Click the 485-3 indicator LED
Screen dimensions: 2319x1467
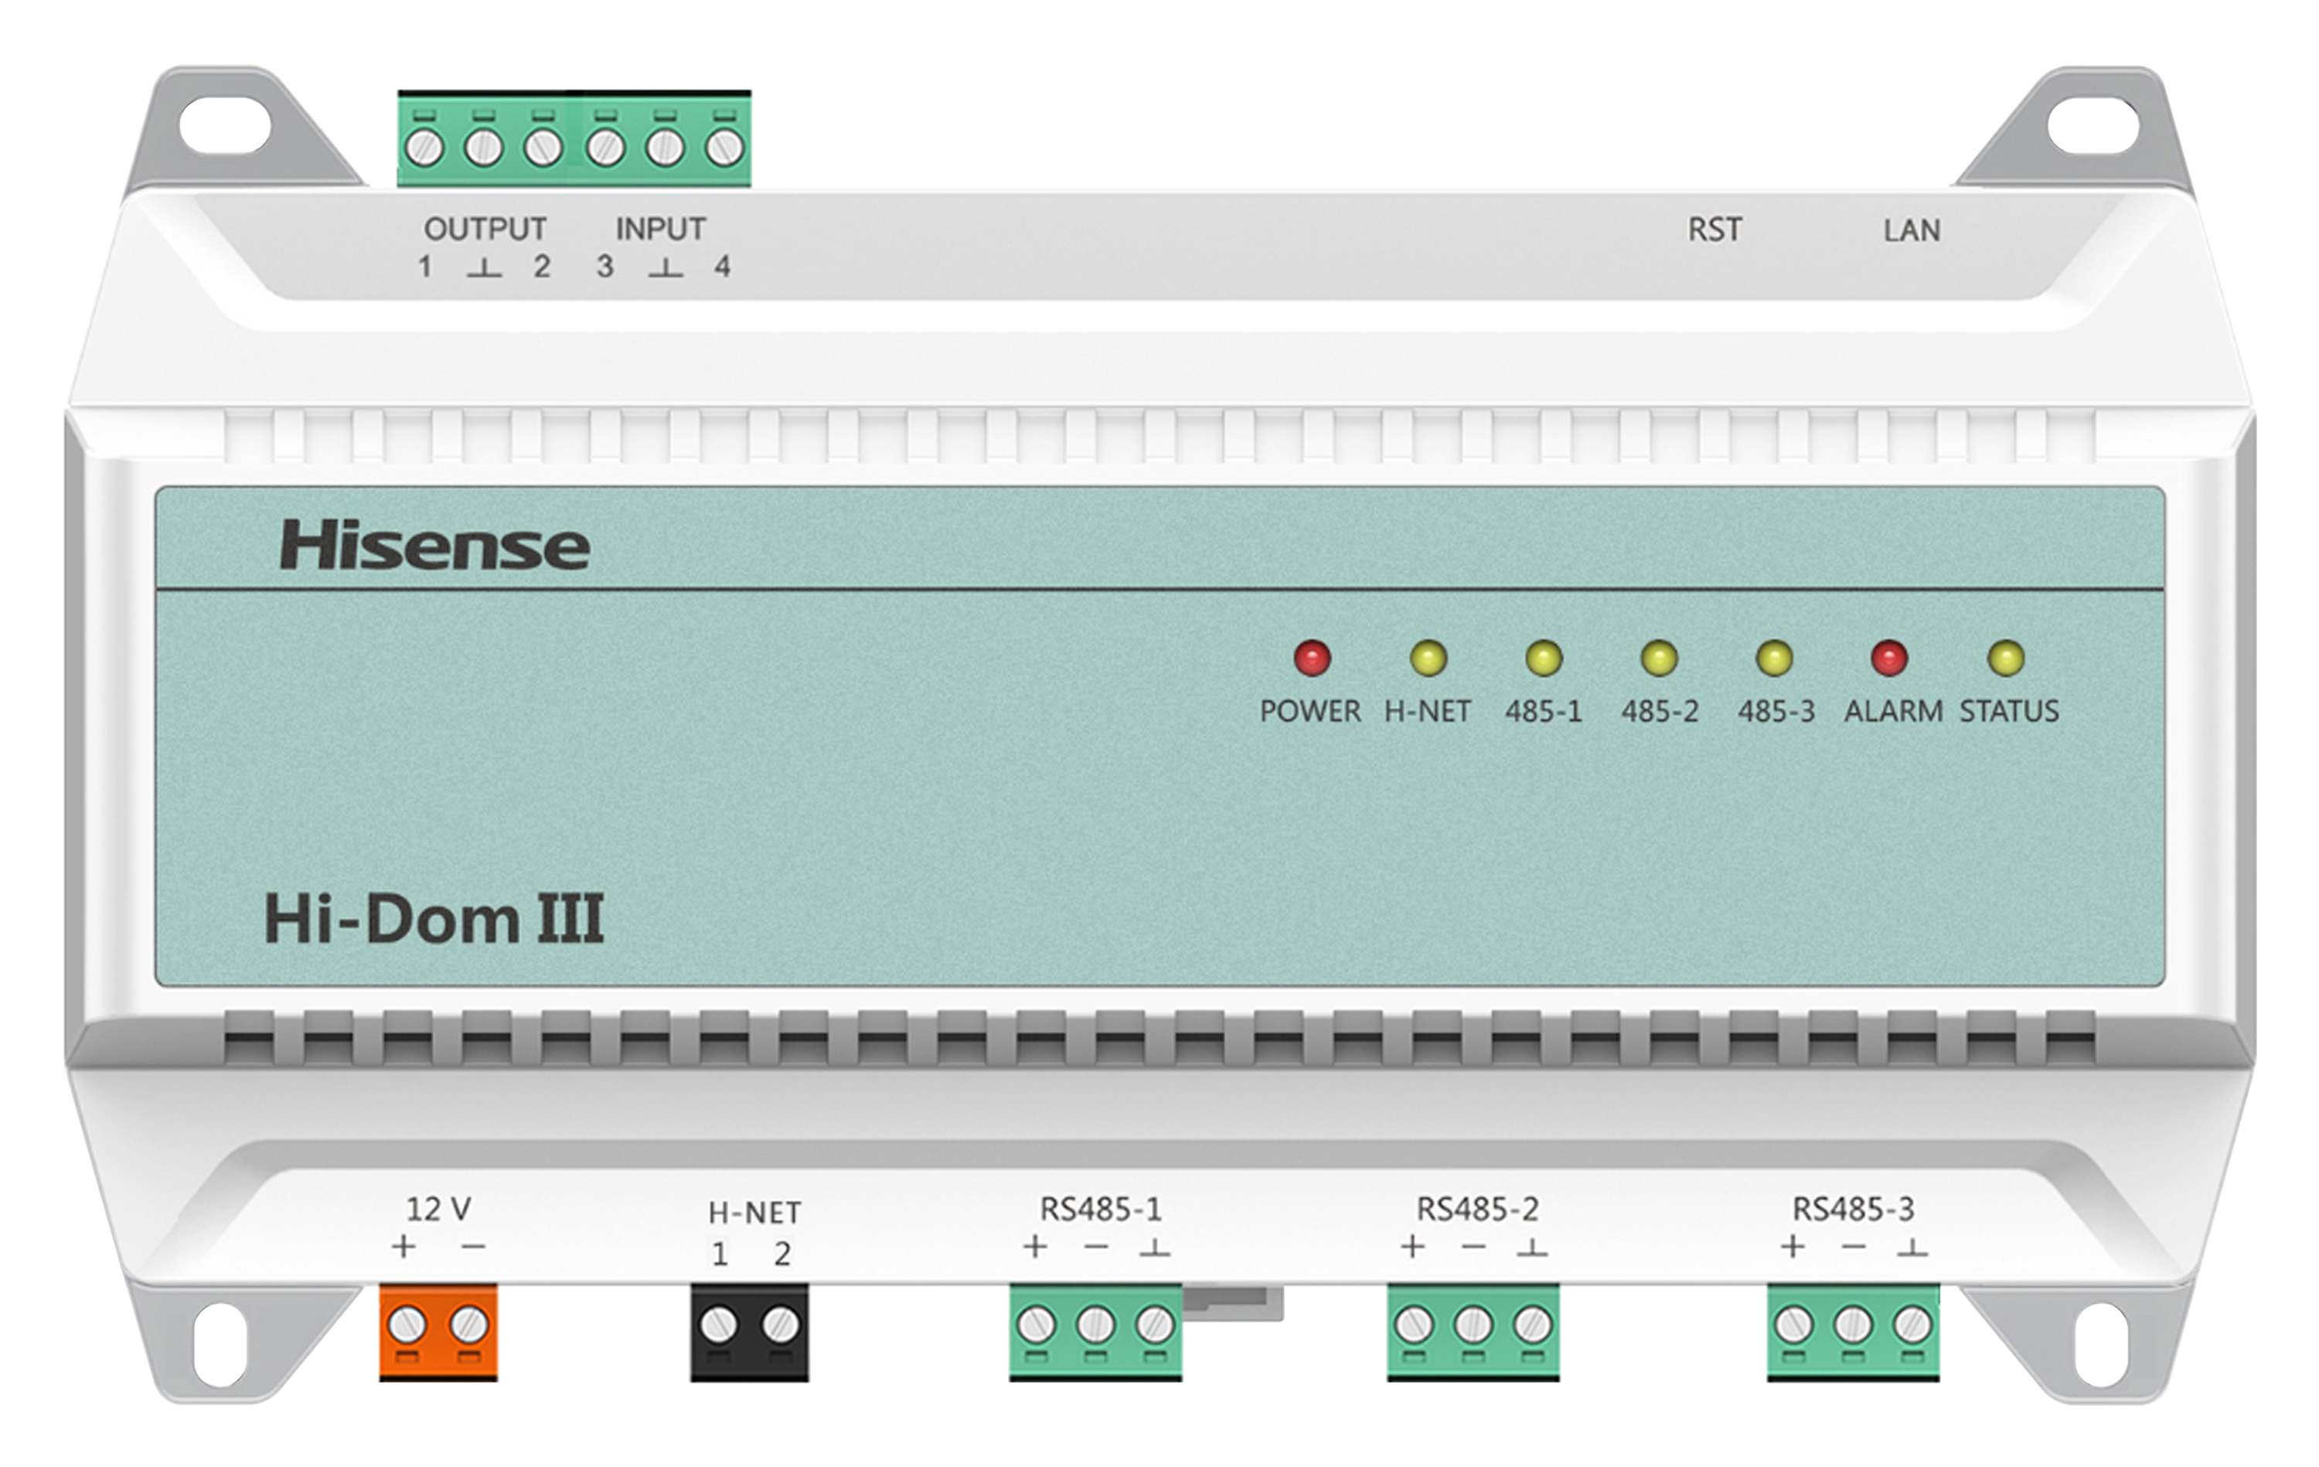[1775, 659]
